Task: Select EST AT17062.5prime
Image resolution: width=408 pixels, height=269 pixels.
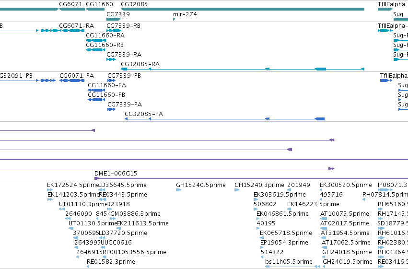Action: click(x=346, y=243)
